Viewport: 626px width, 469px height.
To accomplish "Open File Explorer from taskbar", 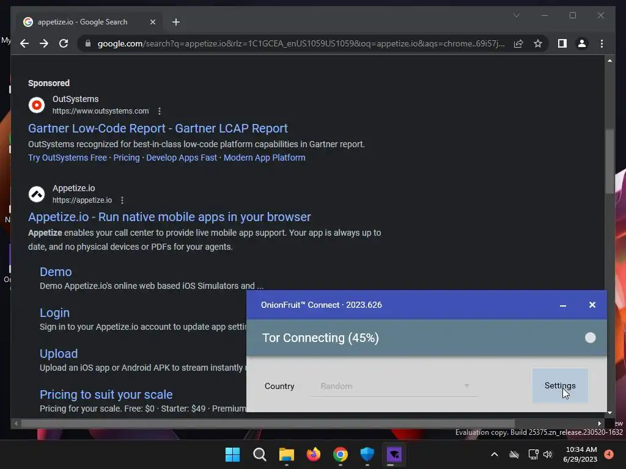I will point(287,454).
